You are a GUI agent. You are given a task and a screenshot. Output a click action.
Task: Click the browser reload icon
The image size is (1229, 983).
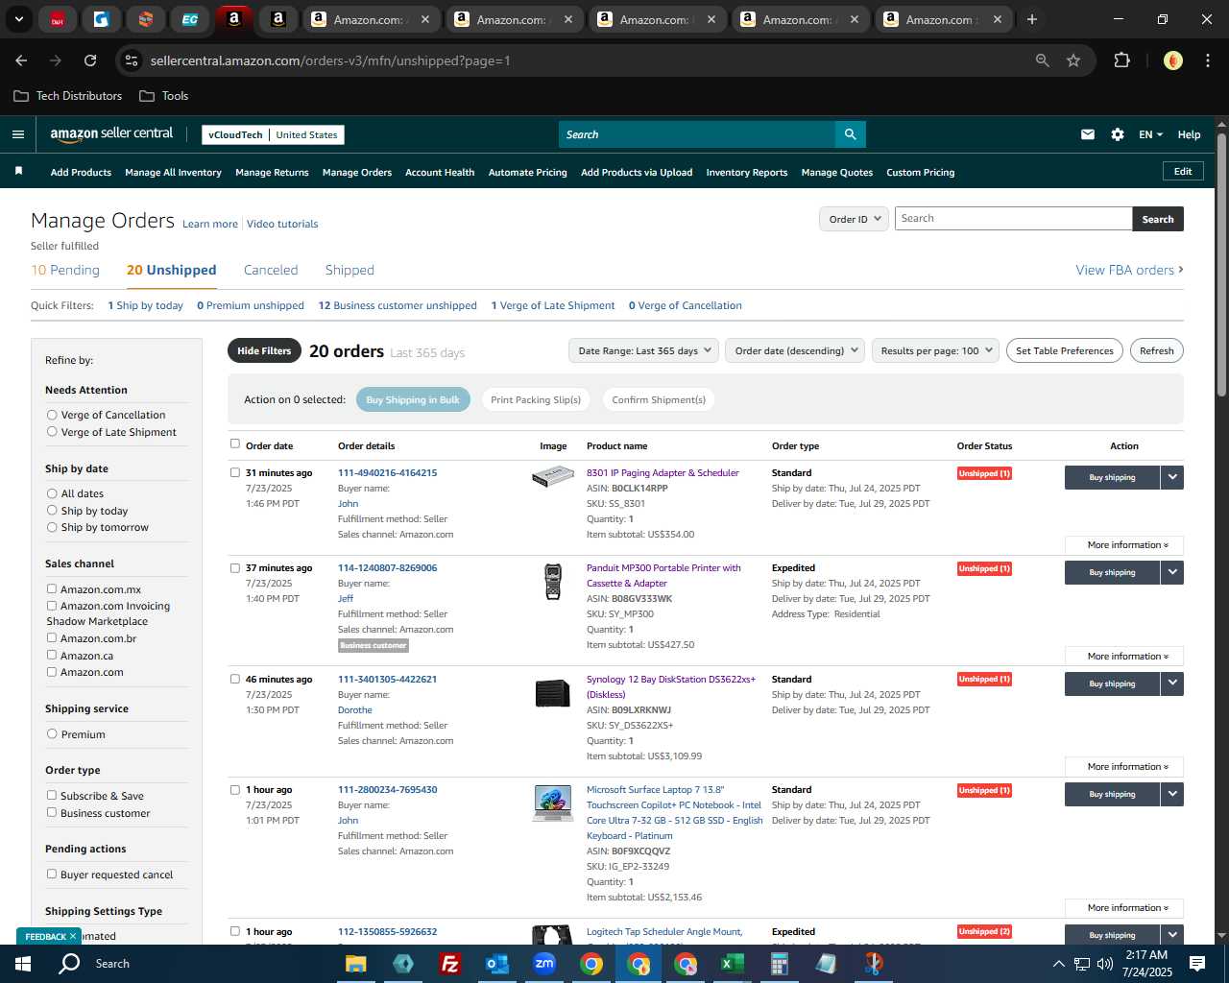[x=90, y=60]
